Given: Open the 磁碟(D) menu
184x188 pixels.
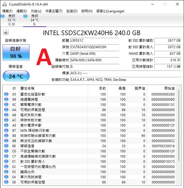Looking at the screenshot, I should [72, 11].
